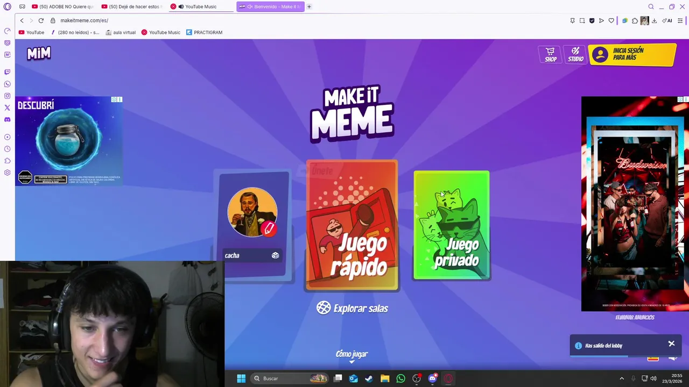Open the browser profile avatar
689x387 pixels.
point(644,20)
